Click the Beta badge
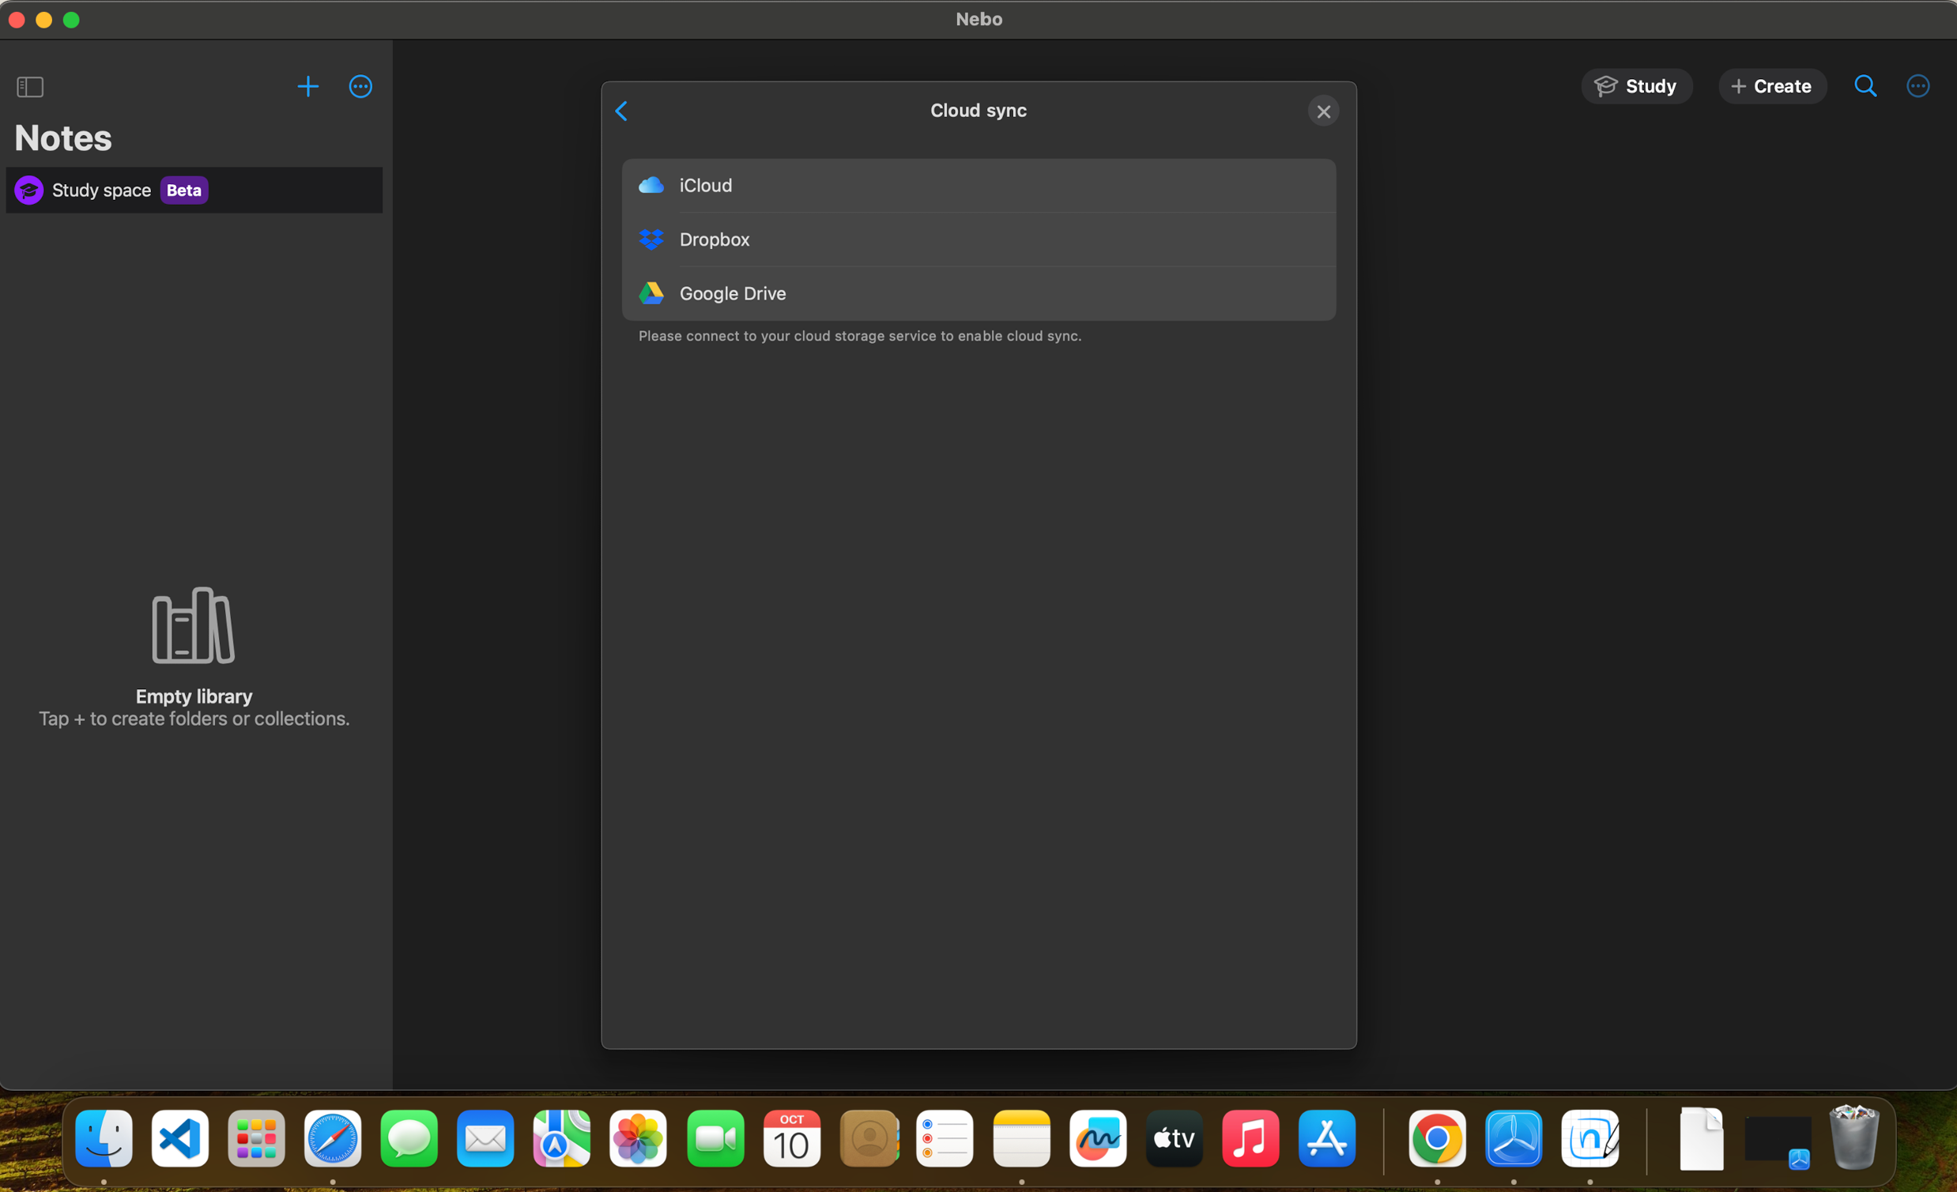The height and width of the screenshot is (1192, 1957). [x=184, y=190]
